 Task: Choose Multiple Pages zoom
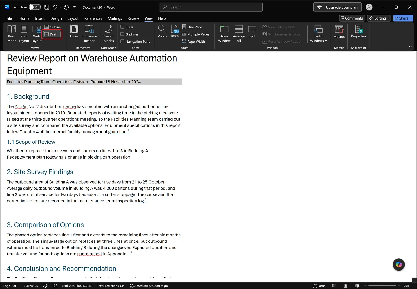[x=196, y=34]
